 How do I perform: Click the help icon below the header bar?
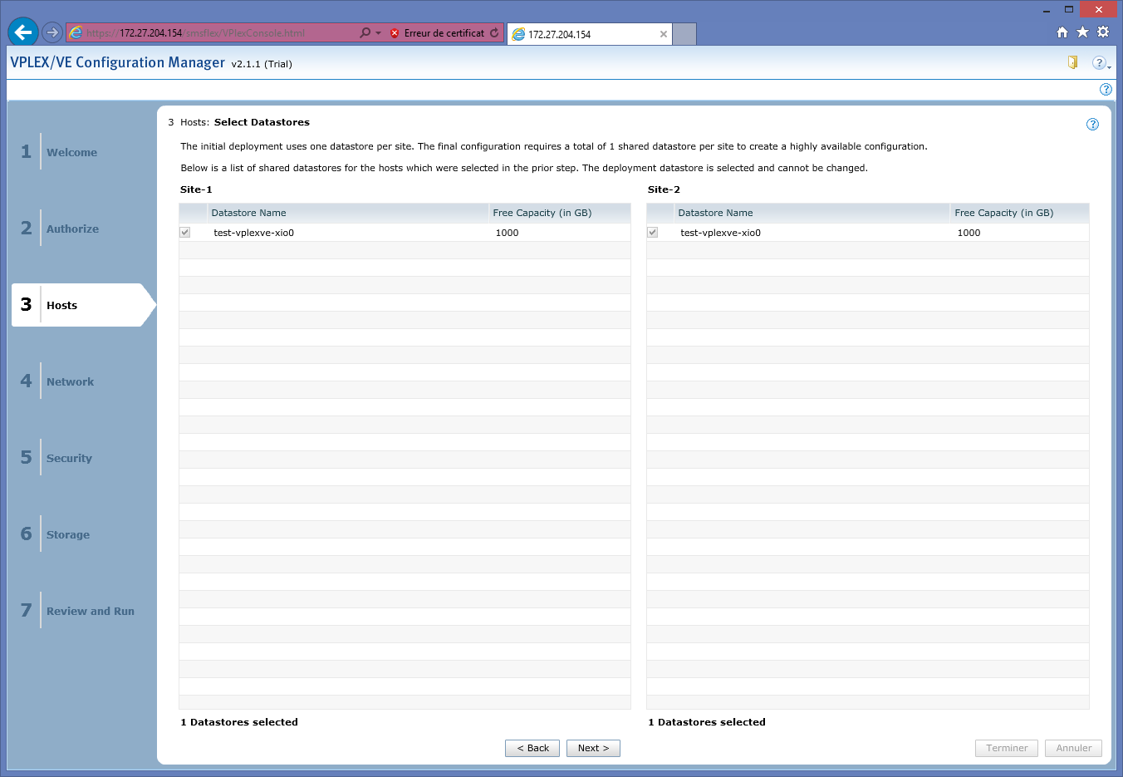1106,89
